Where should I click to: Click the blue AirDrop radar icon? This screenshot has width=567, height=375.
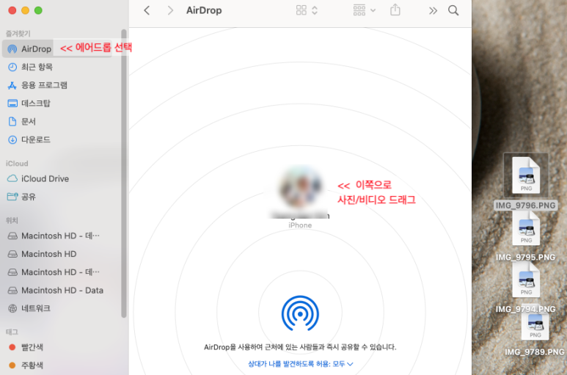300,313
